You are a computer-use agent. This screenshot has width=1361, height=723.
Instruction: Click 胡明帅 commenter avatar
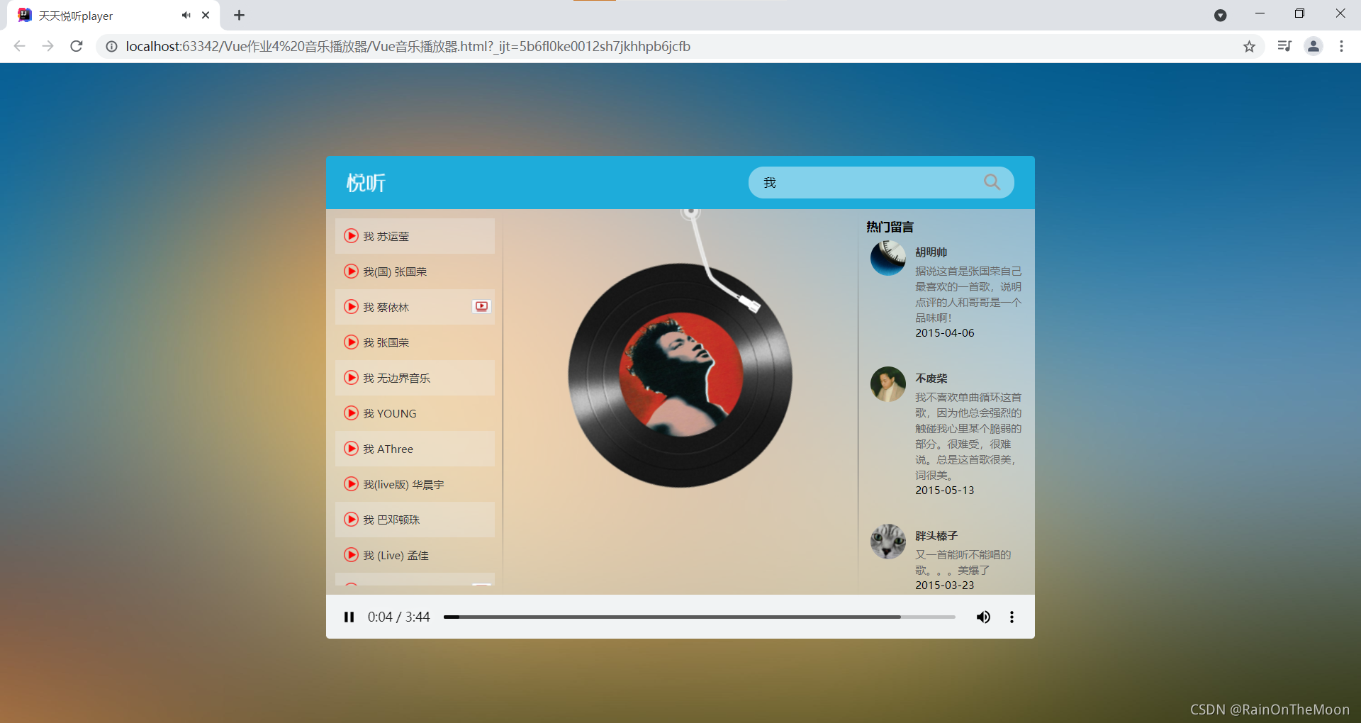point(887,258)
